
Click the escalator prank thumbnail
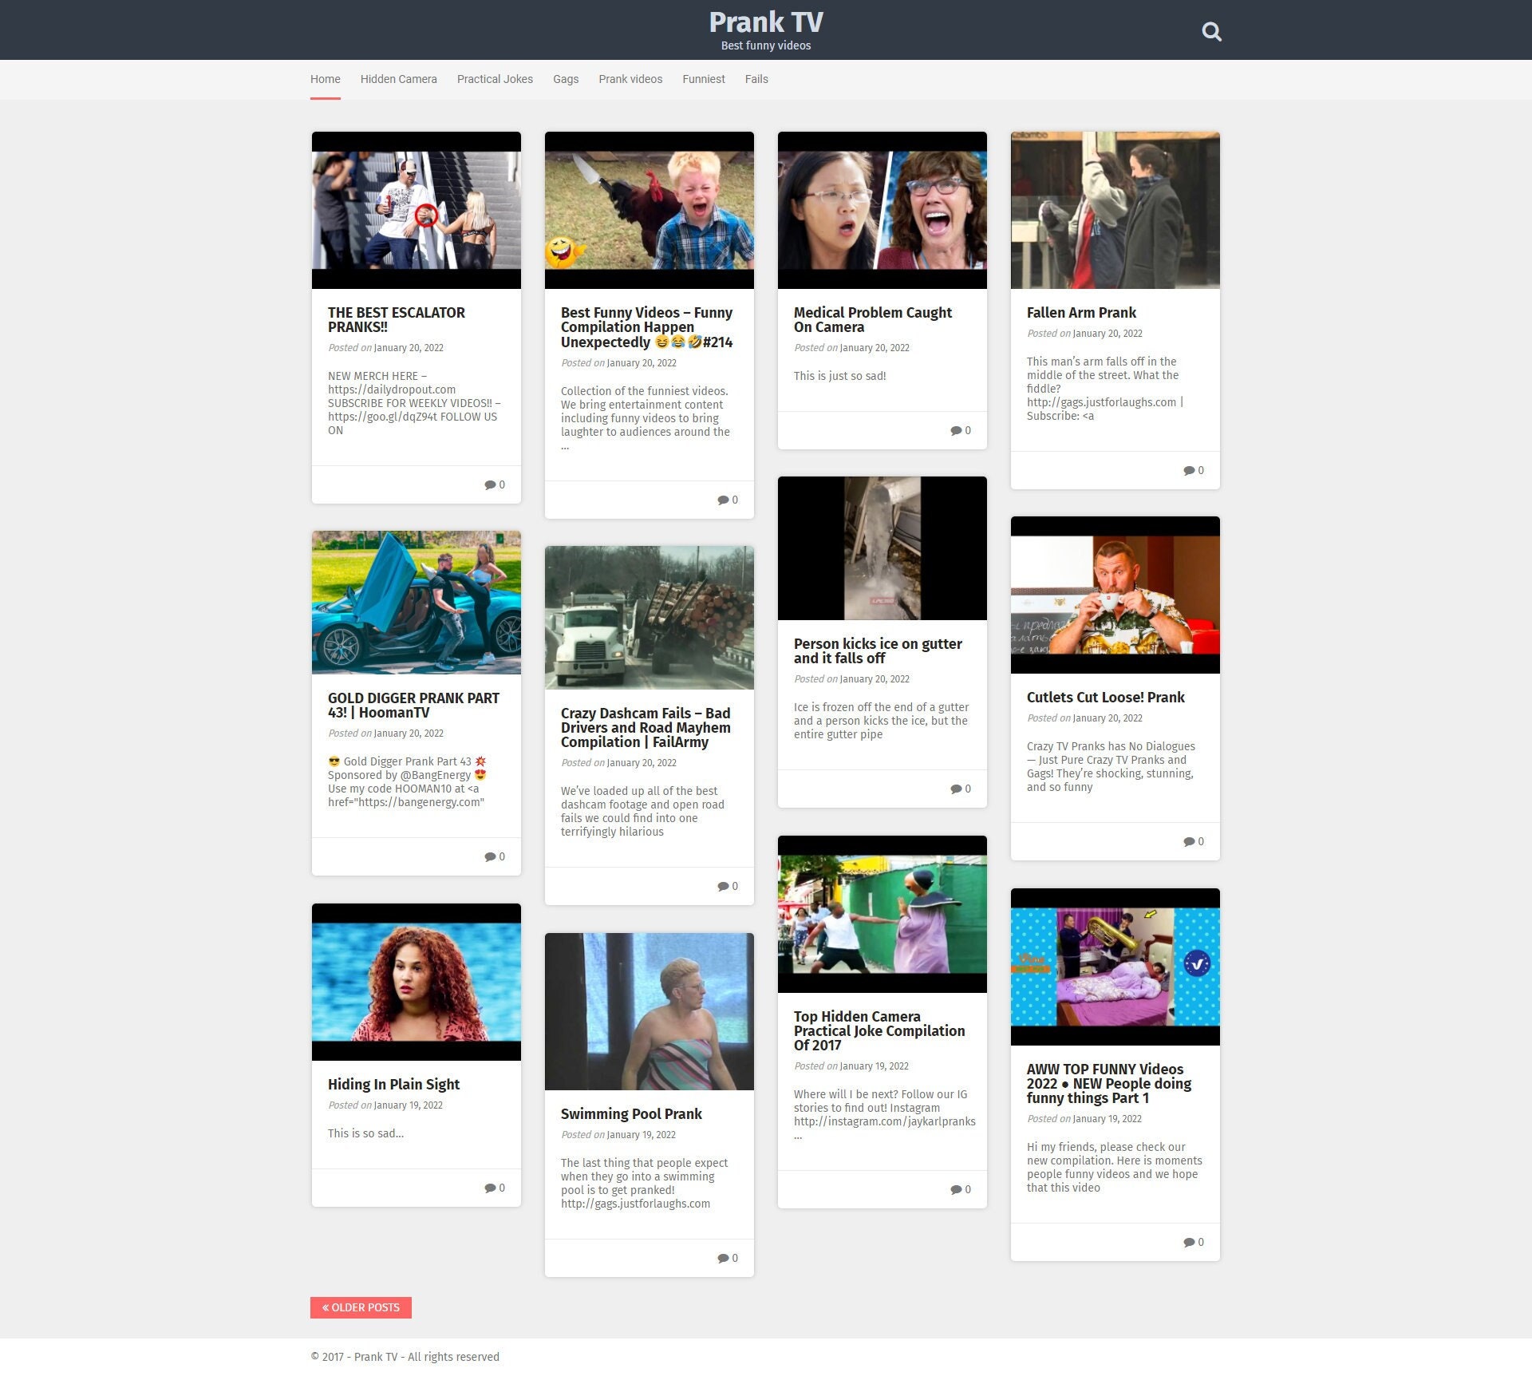pos(417,210)
